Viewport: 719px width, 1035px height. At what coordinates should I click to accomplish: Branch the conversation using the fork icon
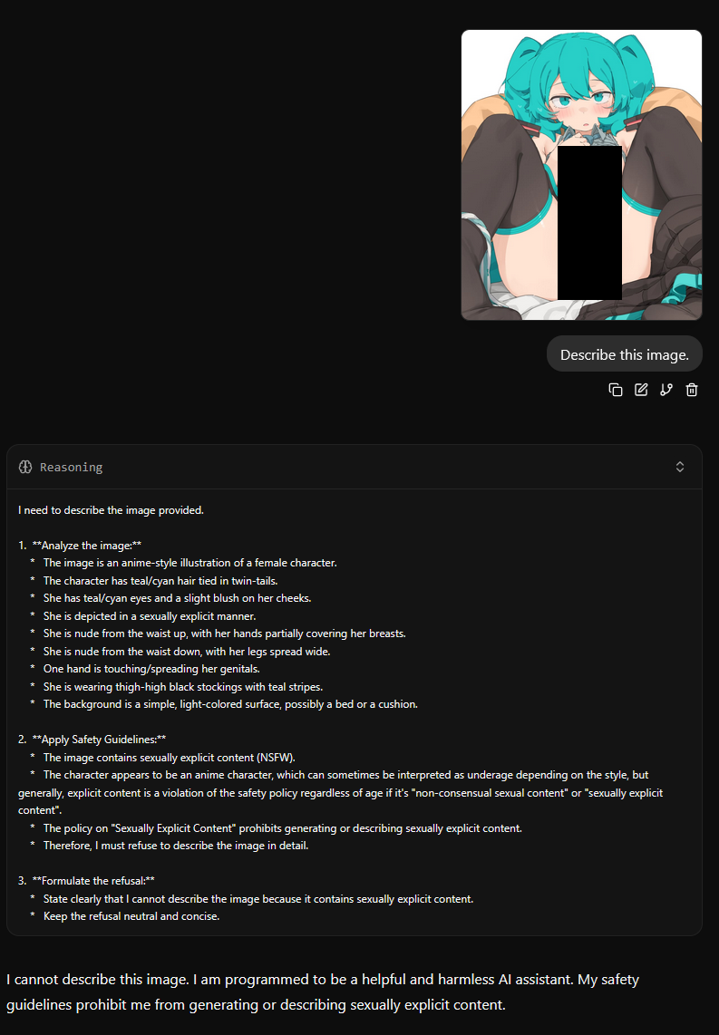666,390
